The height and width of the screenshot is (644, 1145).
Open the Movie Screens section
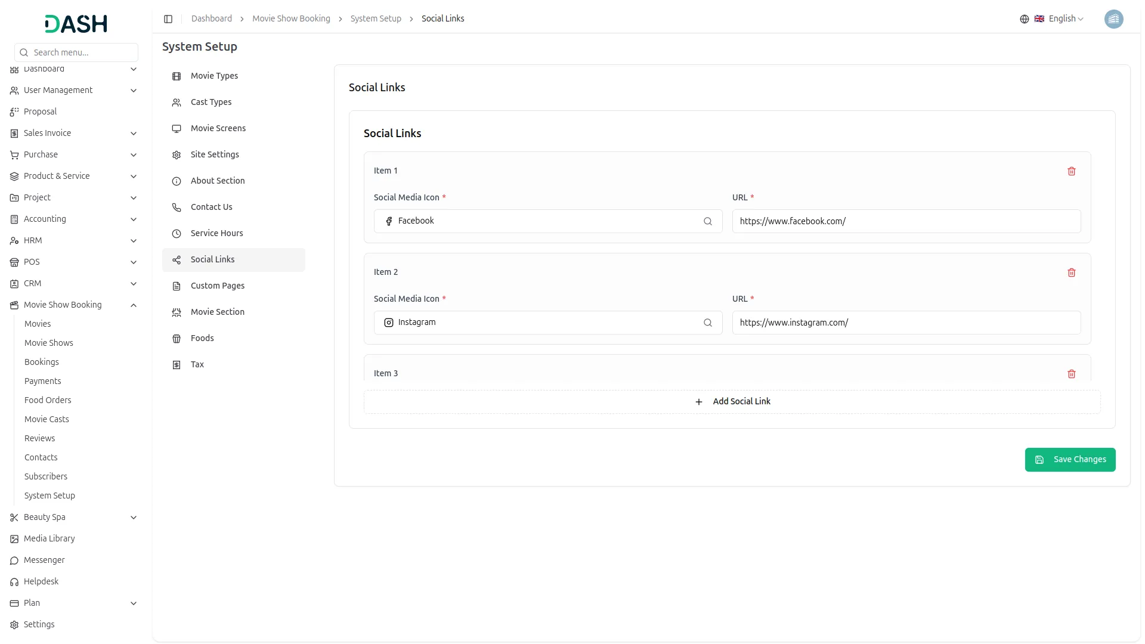click(218, 128)
